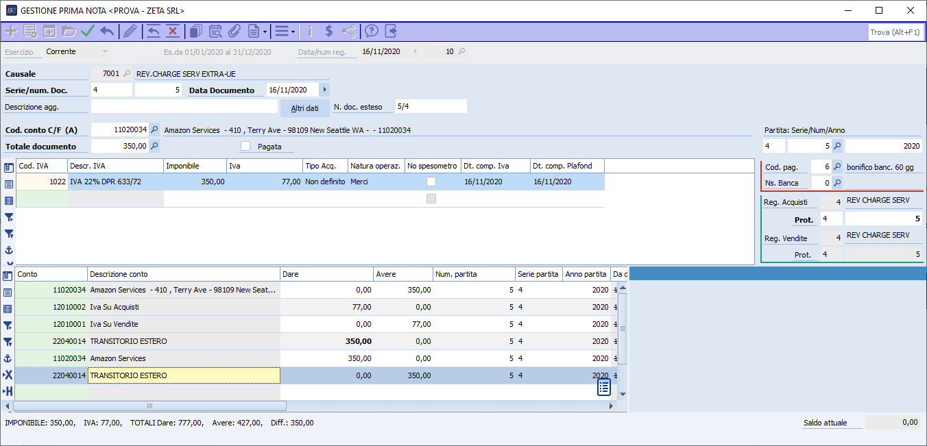The image size is (927, 446).
Task: Open the help question mark icon
Action: pyautogui.click(x=372, y=31)
